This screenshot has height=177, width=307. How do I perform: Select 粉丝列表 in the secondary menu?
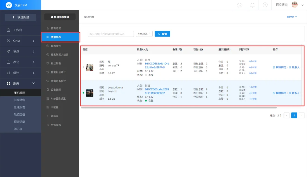pos(56,63)
